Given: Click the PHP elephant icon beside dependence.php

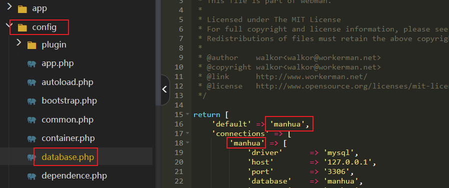Looking at the screenshot, I should (32, 176).
